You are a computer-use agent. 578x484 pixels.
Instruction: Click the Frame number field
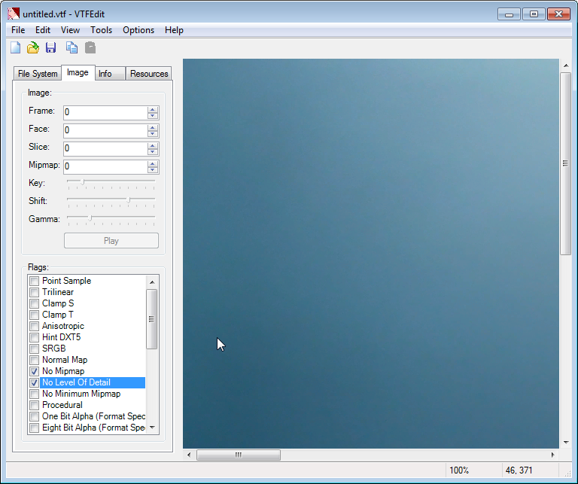coord(105,112)
